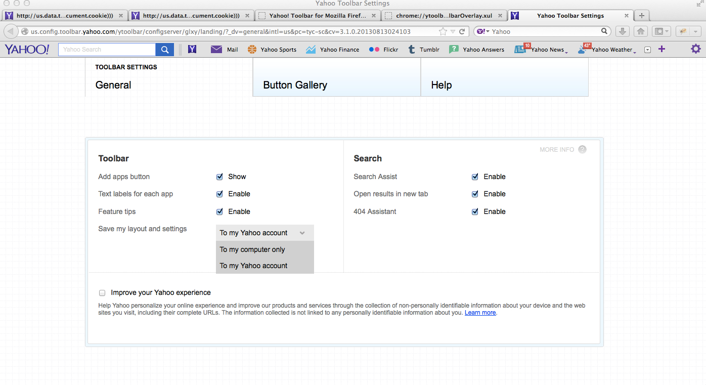
Task: Switch to the General settings tab
Action: click(x=169, y=77)
